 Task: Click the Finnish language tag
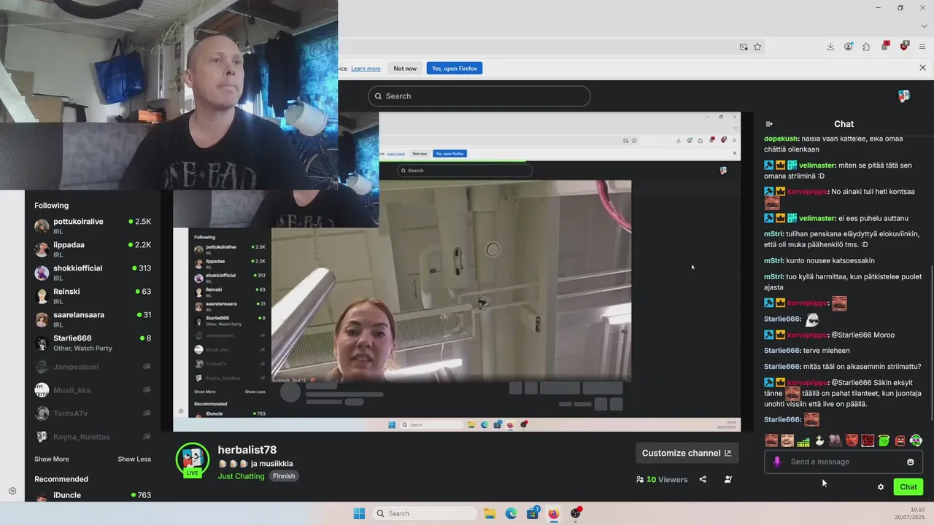284,476
